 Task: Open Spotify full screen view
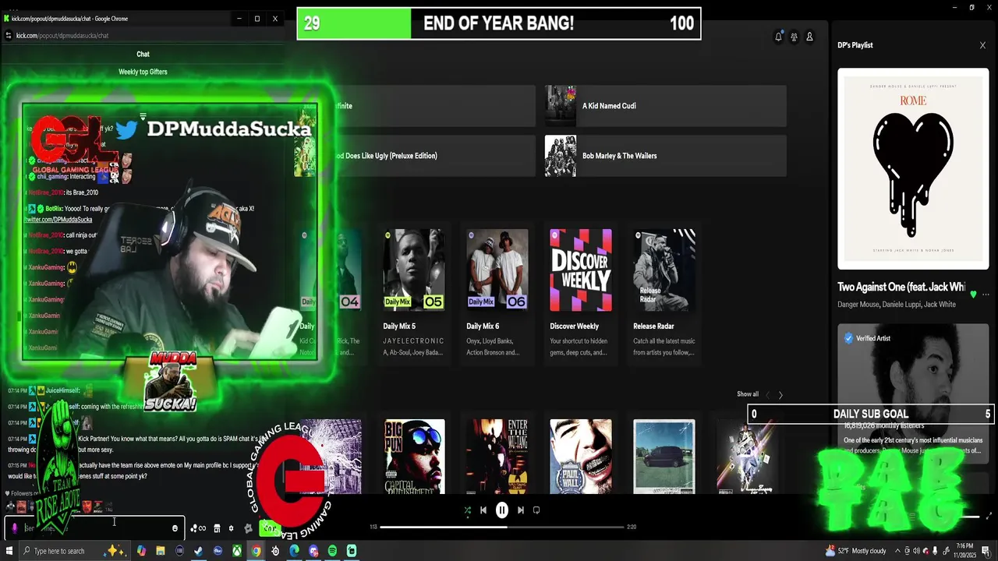coord(989,516)
